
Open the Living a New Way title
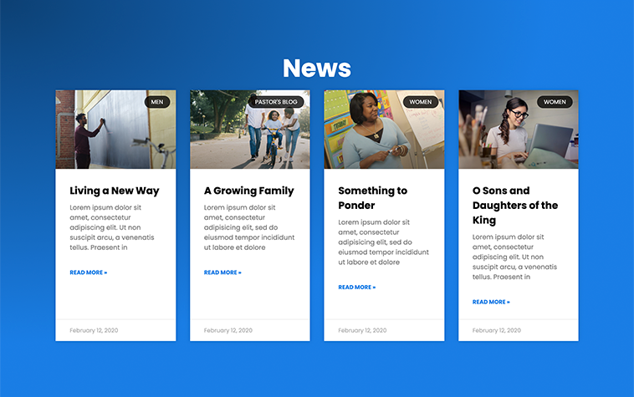[x=115, y=191]
